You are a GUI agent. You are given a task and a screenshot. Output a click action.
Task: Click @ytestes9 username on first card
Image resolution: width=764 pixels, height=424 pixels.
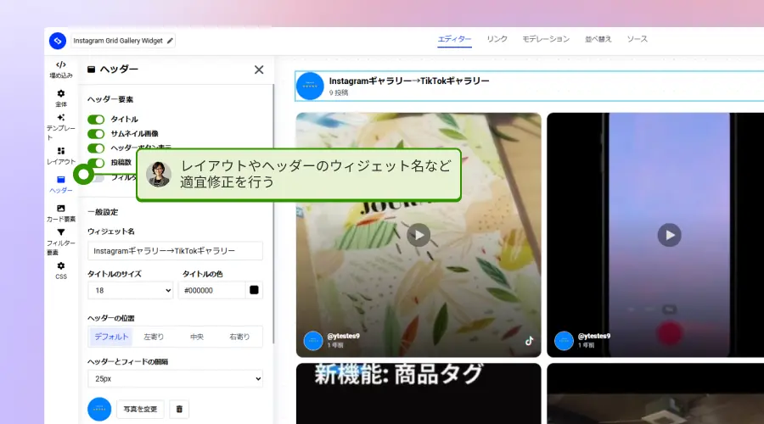(343, 336)
